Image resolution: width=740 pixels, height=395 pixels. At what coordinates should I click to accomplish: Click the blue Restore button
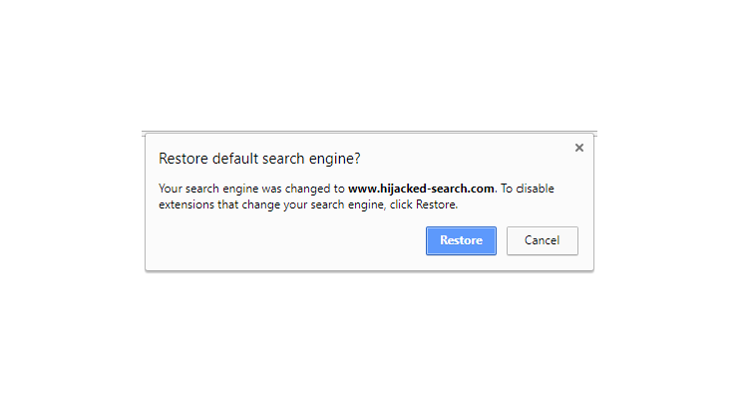(461, 240)
